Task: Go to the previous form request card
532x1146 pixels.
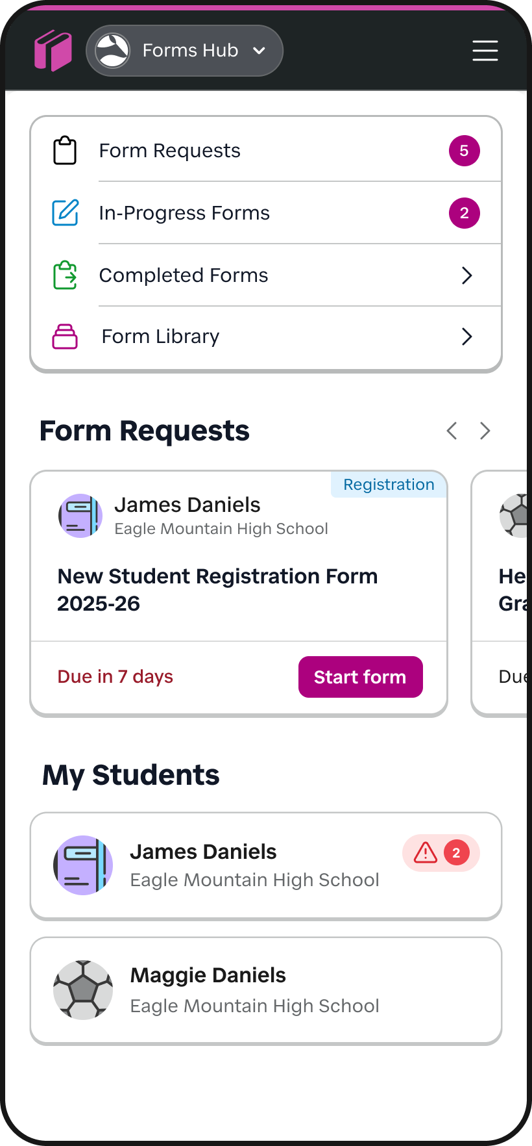Action: 452,431
